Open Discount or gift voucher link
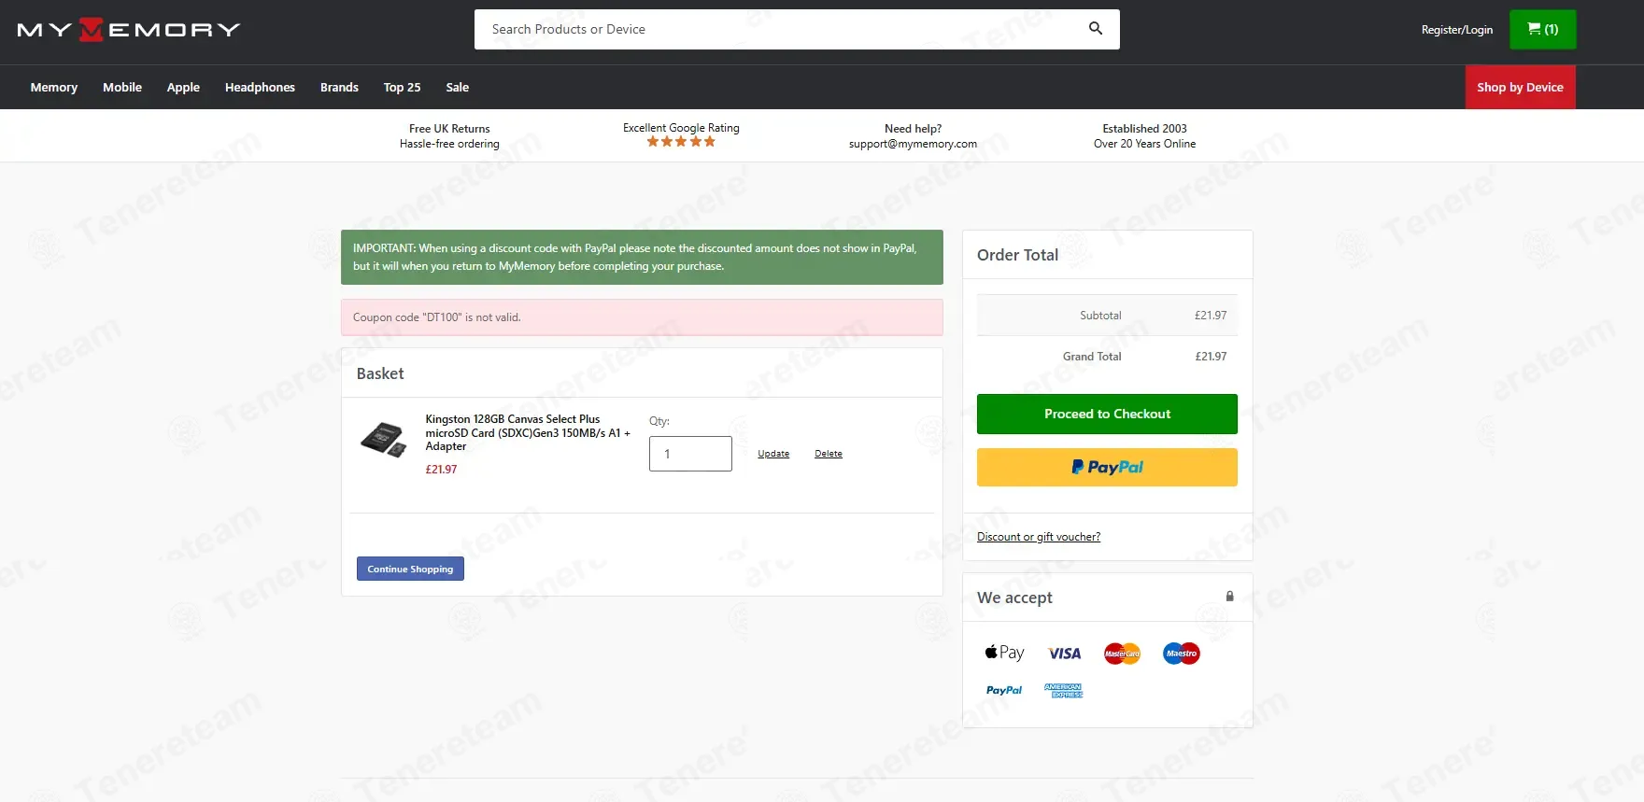The height and width of the screenshot is (802, 1644). [1039, 537]
